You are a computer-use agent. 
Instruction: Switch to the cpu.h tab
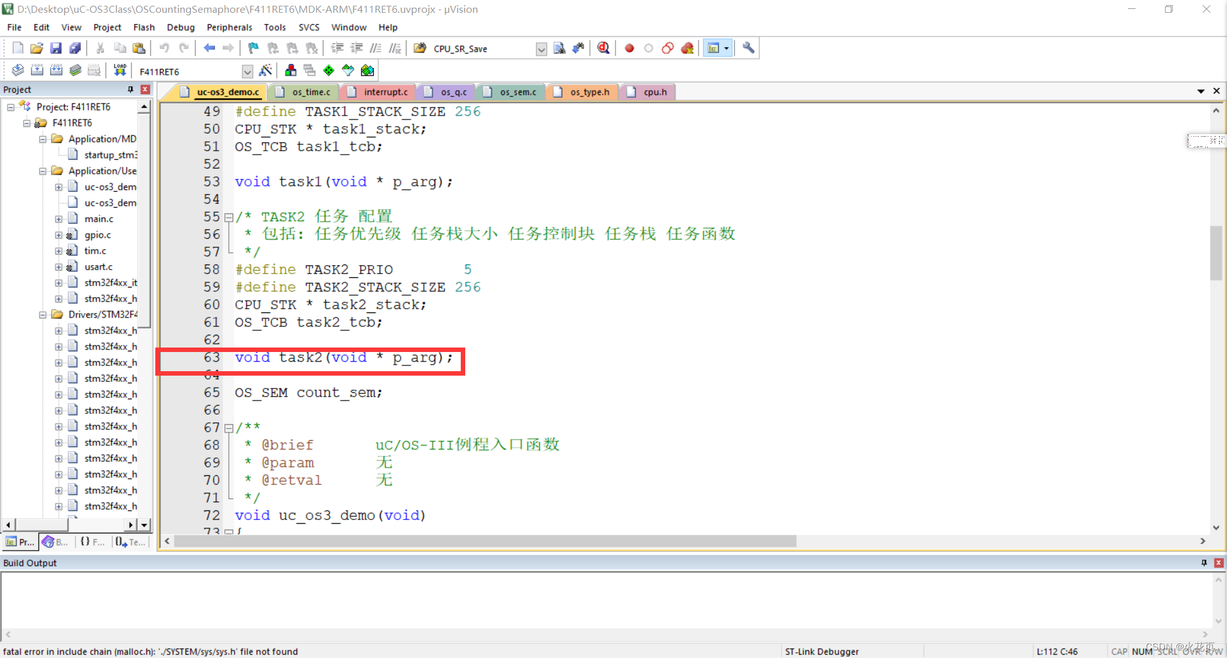[x=649, y=92]
